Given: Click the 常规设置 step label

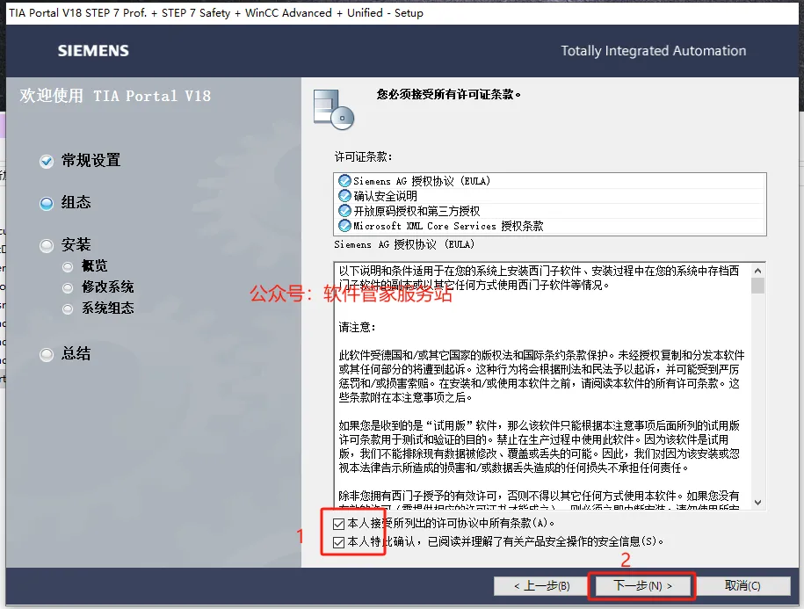Looking at the screenshot, I should coord(91,161).
